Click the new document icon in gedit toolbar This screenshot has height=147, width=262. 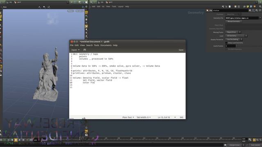click(85, 50)
